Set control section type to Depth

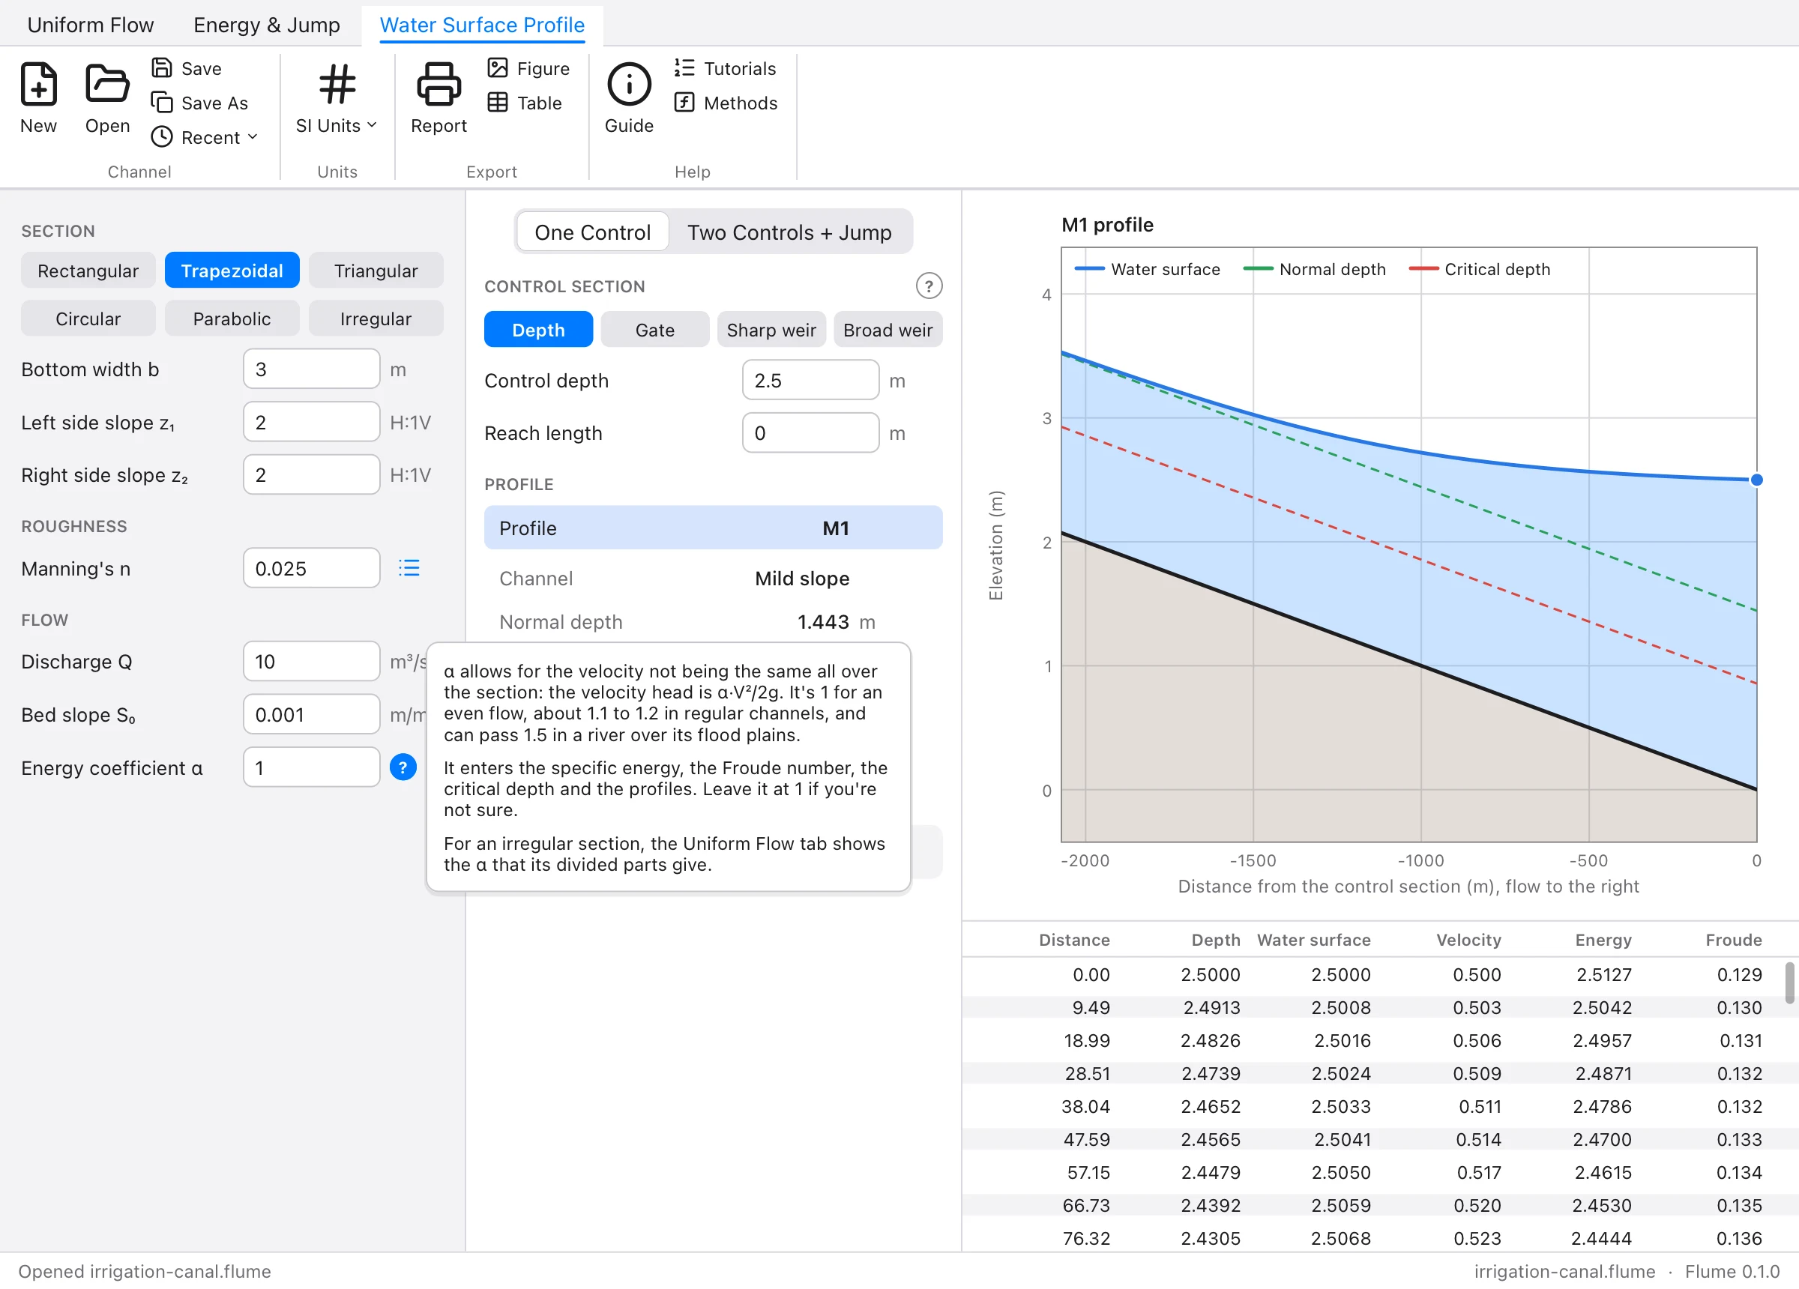click(x=539, y=329)
